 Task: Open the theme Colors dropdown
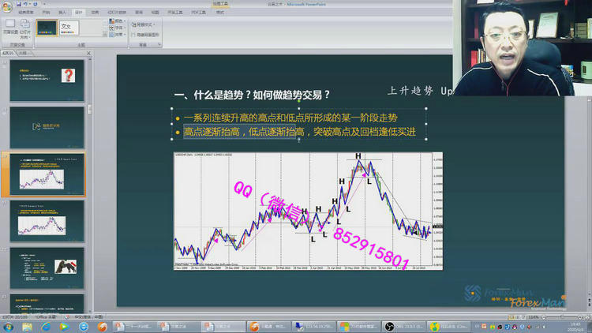(118, 21)
